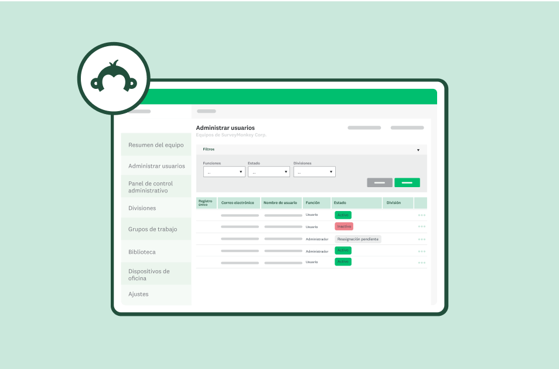Image resolution: width=559 pixels, height=369 pixels.
Task: Click Equipos de SurveyMonkey Corp. subtitle
Action: [x=231, y=135]
